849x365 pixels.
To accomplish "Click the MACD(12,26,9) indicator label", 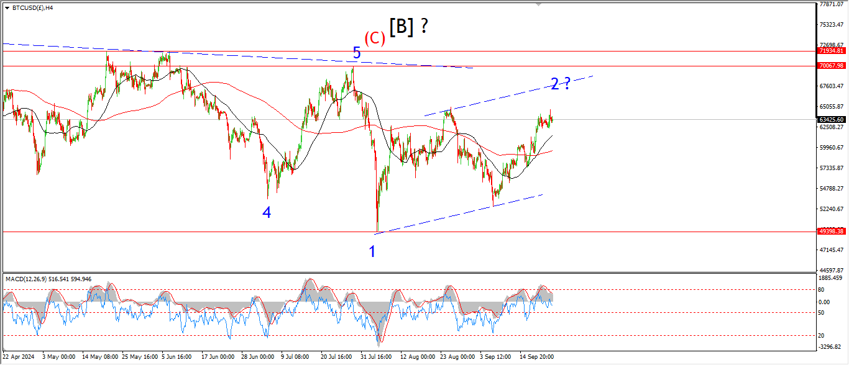I will (x=48, y=279).
